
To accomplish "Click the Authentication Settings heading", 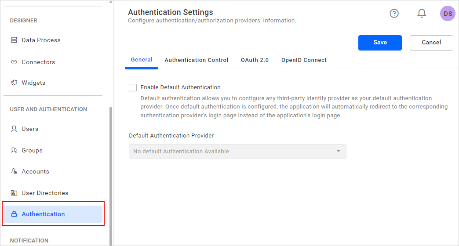I will click(x=171, y=12).
